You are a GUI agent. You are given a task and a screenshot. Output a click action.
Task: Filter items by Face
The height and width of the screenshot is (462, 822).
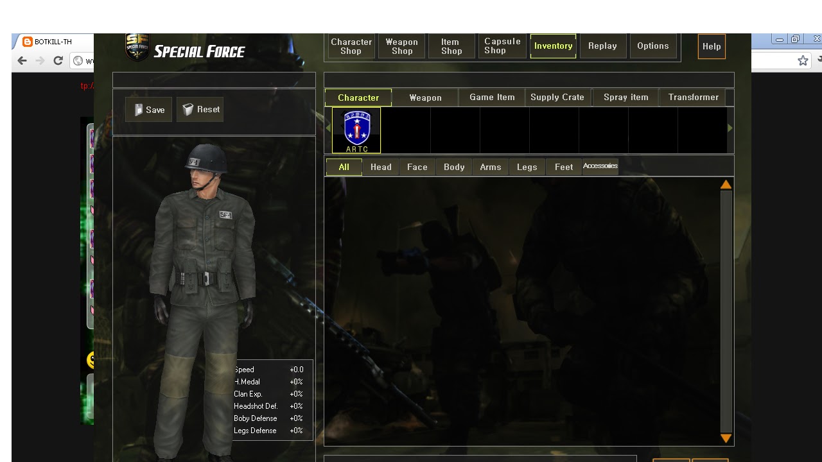(417, 167)
